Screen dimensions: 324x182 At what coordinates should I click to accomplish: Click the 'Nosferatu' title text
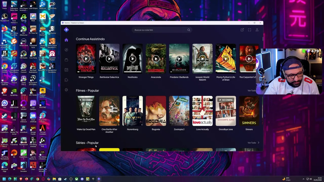[x=133, y=77]
